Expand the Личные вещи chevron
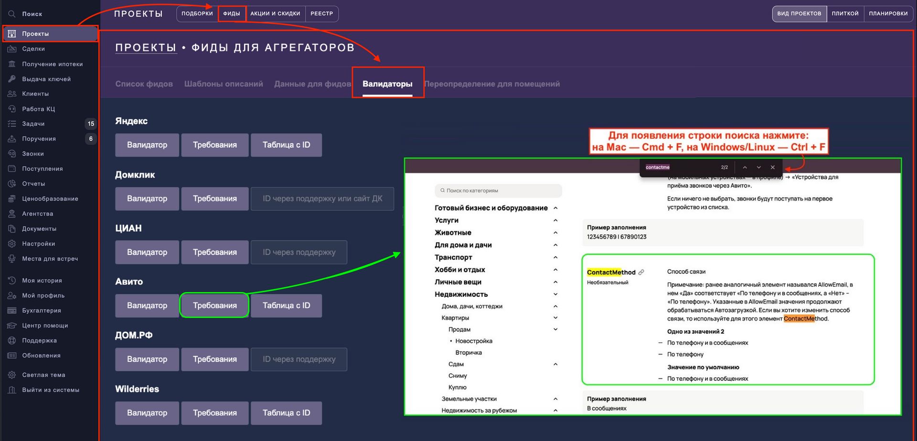 pyautogui.click(x=555, y=282)
